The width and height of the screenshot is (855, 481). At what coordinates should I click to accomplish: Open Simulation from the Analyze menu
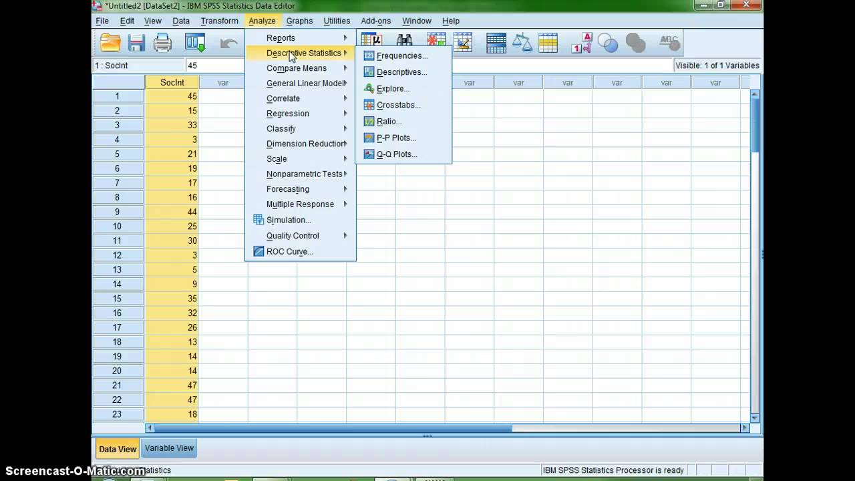(x=301, y=220)
